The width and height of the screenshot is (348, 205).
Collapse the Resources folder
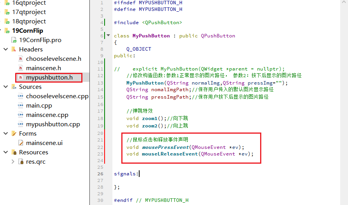[x=6, y=152]
